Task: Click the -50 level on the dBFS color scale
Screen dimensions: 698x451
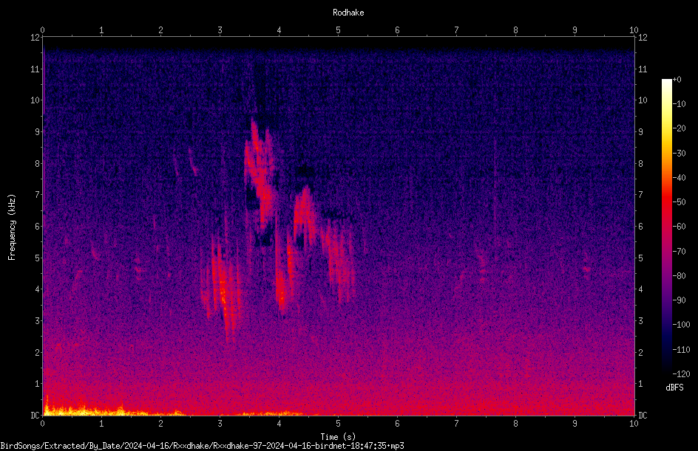Action: point(679,202)
